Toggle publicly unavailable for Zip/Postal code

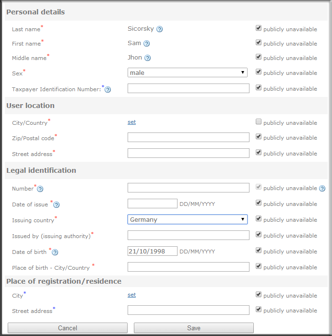(259, 137)
